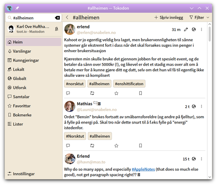217x185 pixels.
Task: Bookmark erlend's Kahoot post
Action: coord(140,93)
